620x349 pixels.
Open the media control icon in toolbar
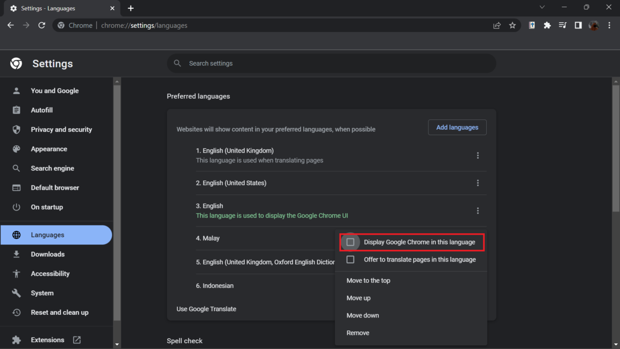(x=563, y=25)
